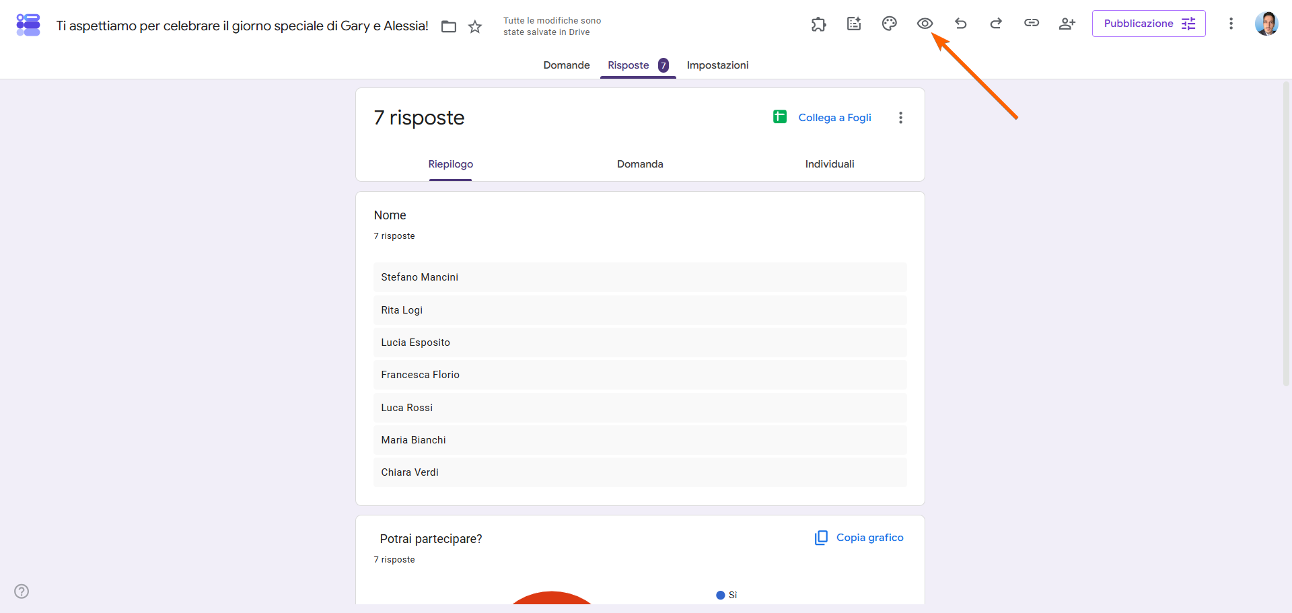Redo the last change
The width and height of the screenshot is (1292, 613).
996,24
